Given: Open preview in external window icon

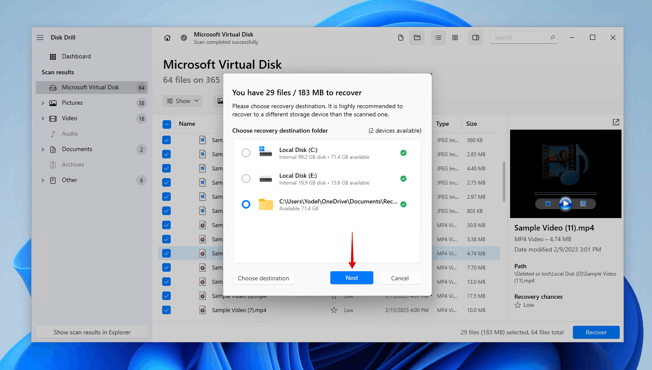Looking at the screenshot, I should point(616,122).
